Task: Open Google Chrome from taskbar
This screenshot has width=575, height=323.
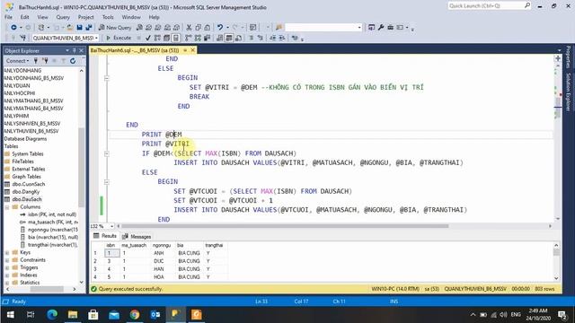Action: [135, 315]
